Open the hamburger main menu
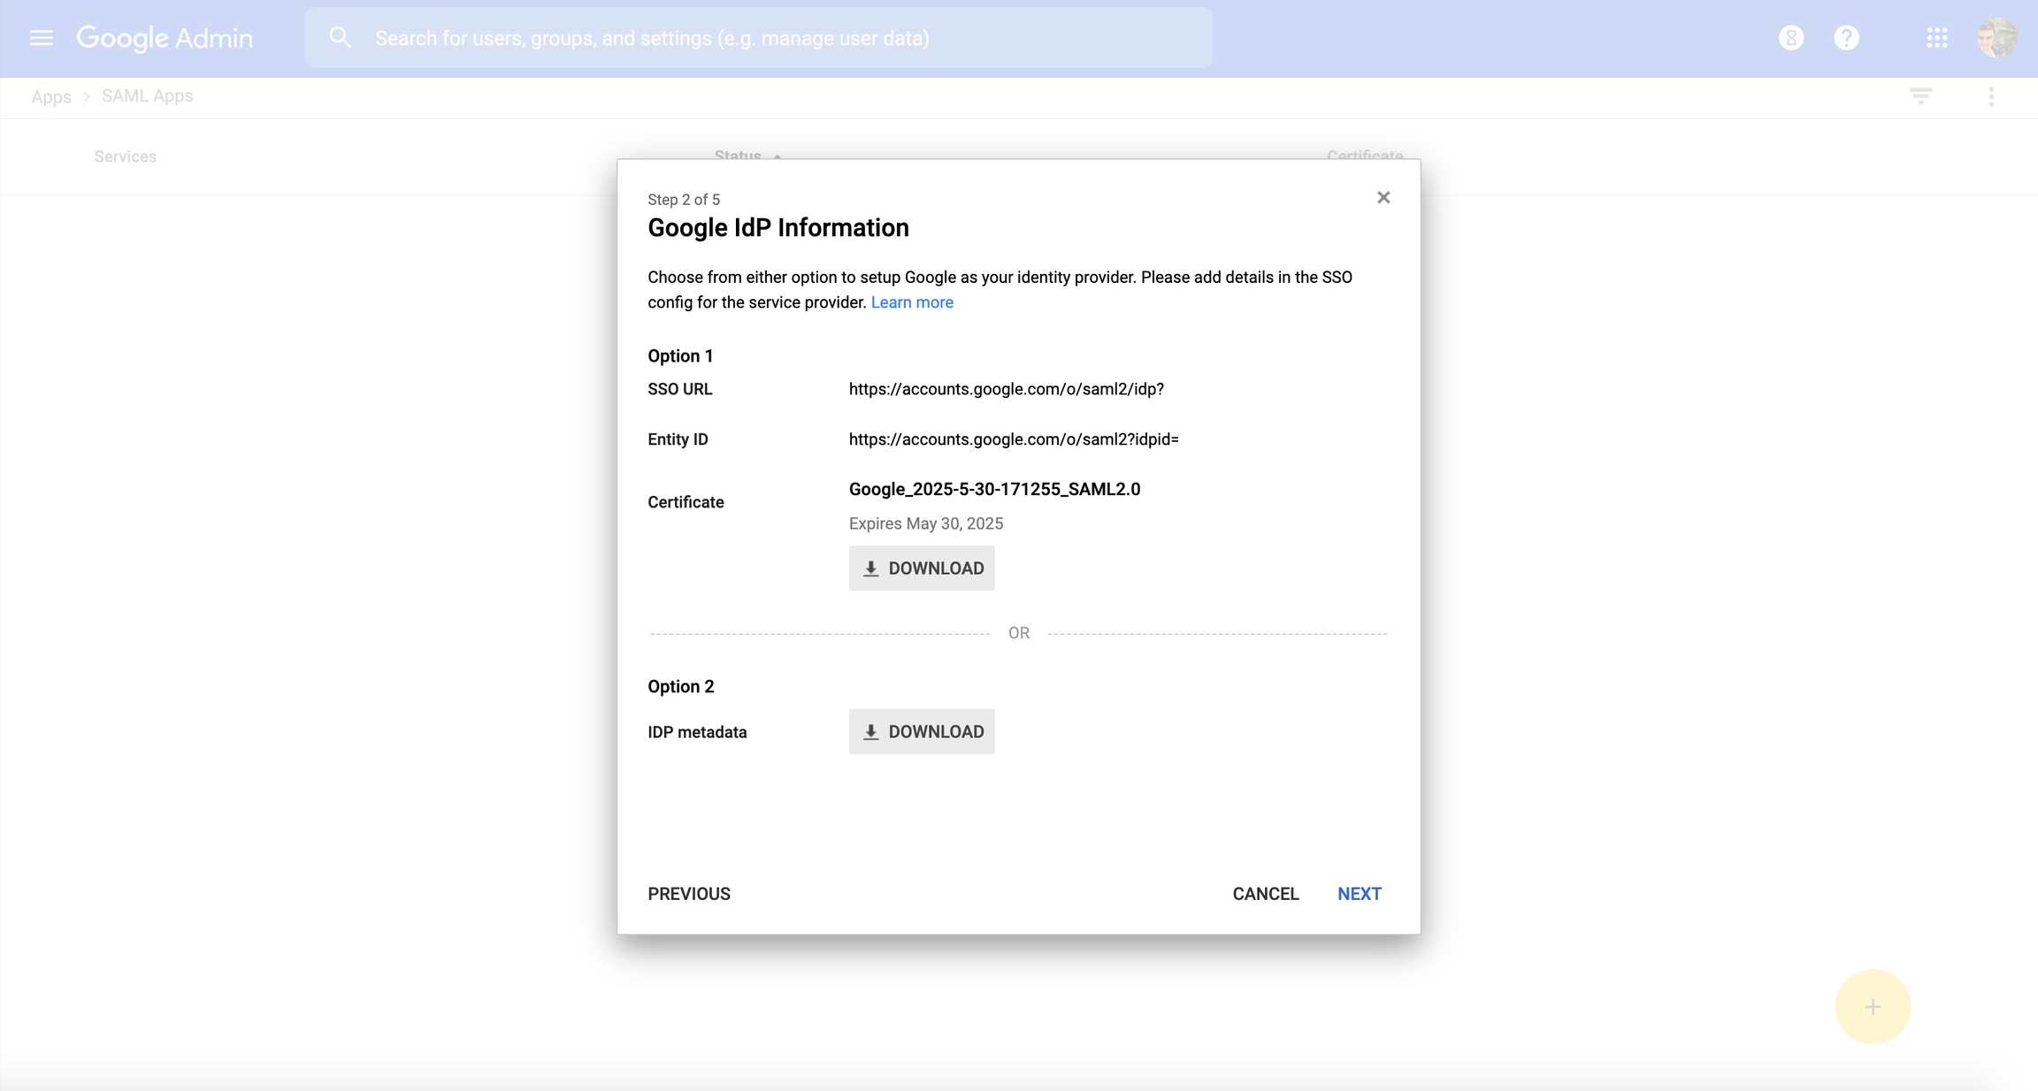The height and width of the screenshot is (1091, 2038). [x=42, y=38]
